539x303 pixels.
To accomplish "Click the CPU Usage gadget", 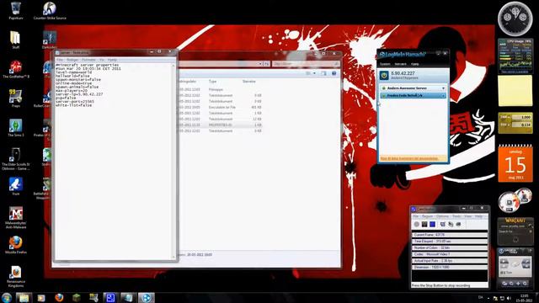I will tap(515, 56).
